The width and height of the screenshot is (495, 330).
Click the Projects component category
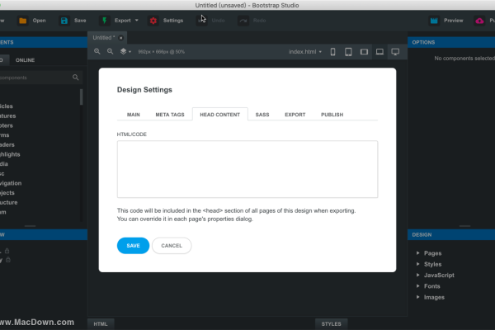pyautogui.click(x=7, y=192)
